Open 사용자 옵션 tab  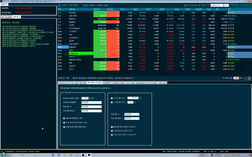pos(162,83)
